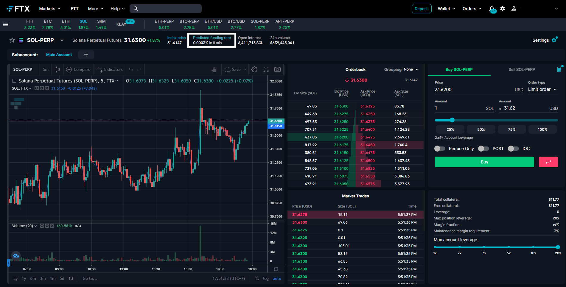The height and width of the screenshot is (287, 566).
Task: Select the 1d time range
Action: [x=71, y=279]
